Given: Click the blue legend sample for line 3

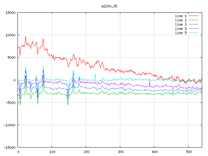Looking at the screenshot, I should pyautogui.click(x=194, y=24).
